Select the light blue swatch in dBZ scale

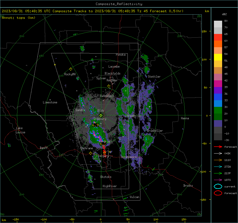point(218,103)
